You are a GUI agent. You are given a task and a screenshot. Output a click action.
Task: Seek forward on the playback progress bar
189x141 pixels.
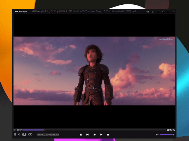point(94,130)
